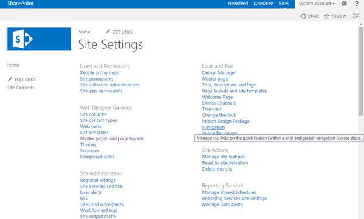Viewport: 364px width, 219px height.
Task: Open the System Account dropdown
Action: 317,4
